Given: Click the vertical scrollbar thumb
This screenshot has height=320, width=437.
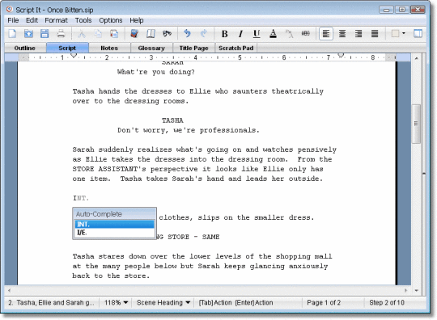Looking at the screenshot, I should tap(416, 124).
